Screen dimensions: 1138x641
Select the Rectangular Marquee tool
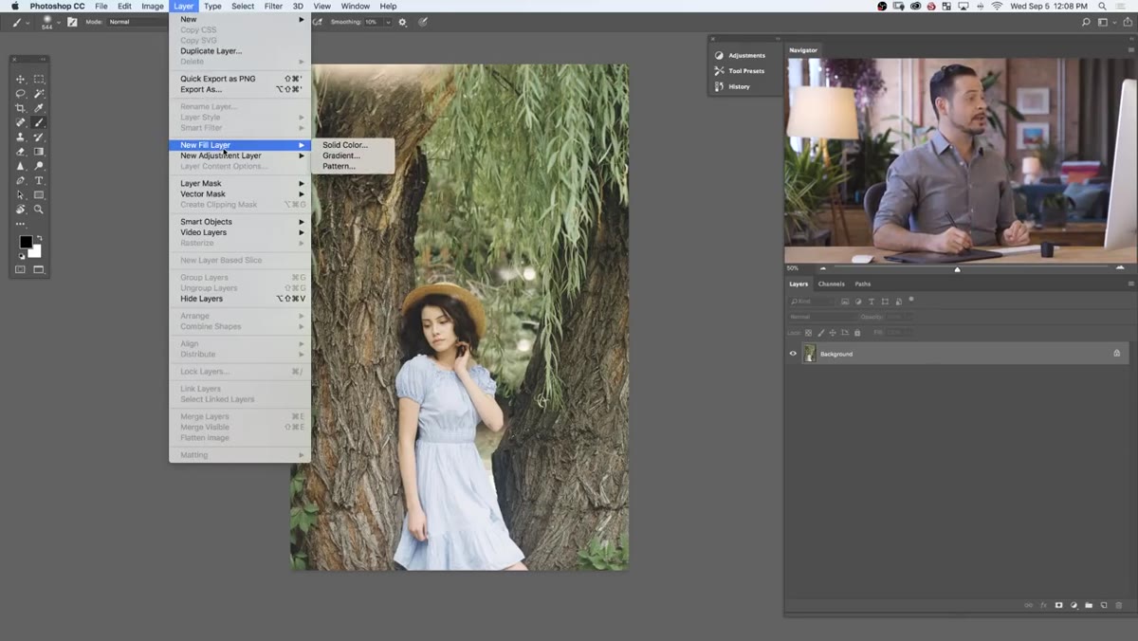[x=39, y=80]
